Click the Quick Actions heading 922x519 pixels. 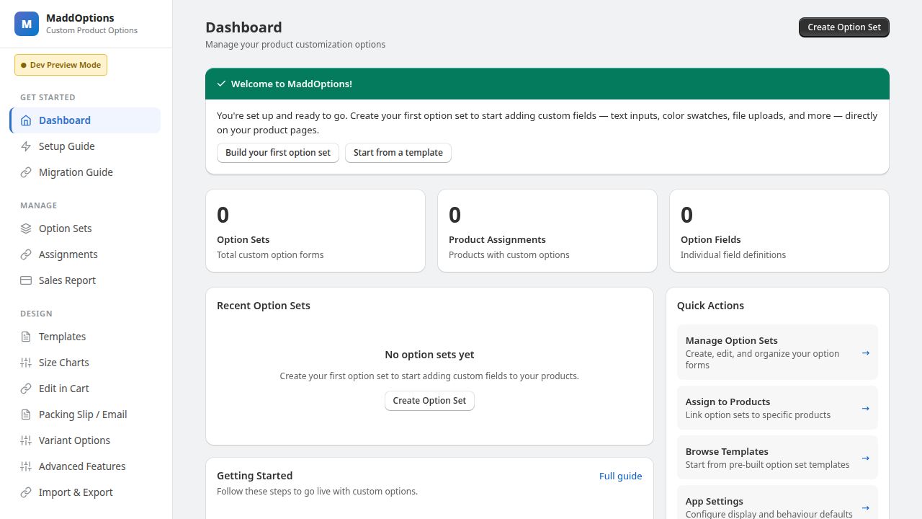pos(710,306)
